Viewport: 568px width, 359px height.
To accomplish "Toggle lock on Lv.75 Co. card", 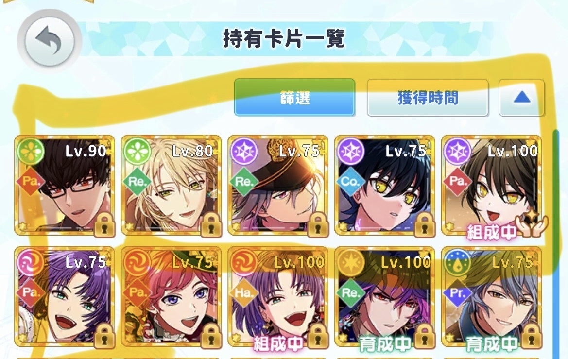I will click(x=424, y=224).
